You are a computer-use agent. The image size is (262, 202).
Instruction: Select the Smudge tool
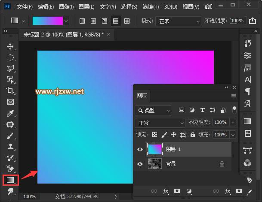point(10,192)
